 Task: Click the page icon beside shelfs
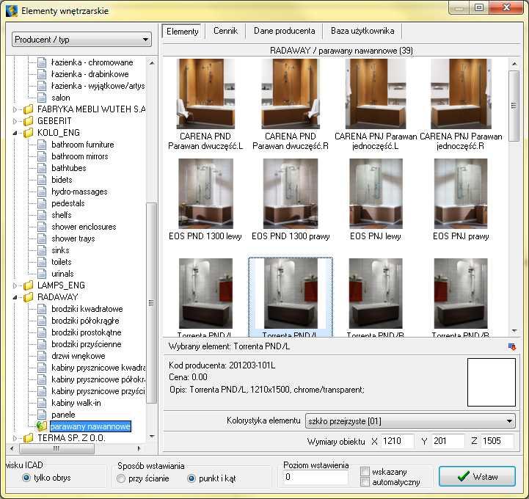42,215
